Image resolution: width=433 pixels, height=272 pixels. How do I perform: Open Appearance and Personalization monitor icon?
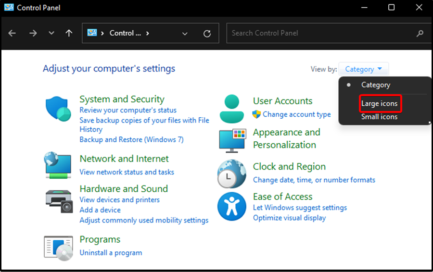point(232,140)
